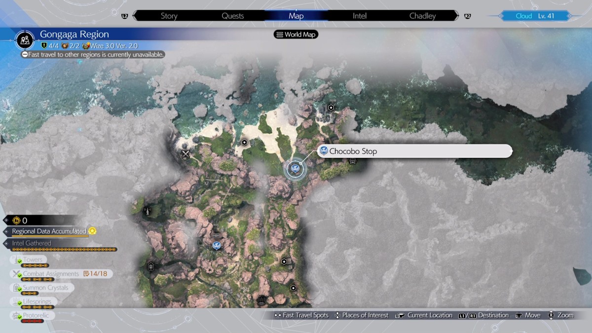The image size is (592, 333).
Task: Click the Intel Gathered progress bar
Action: pyautogui.click(x=64, y=250)
